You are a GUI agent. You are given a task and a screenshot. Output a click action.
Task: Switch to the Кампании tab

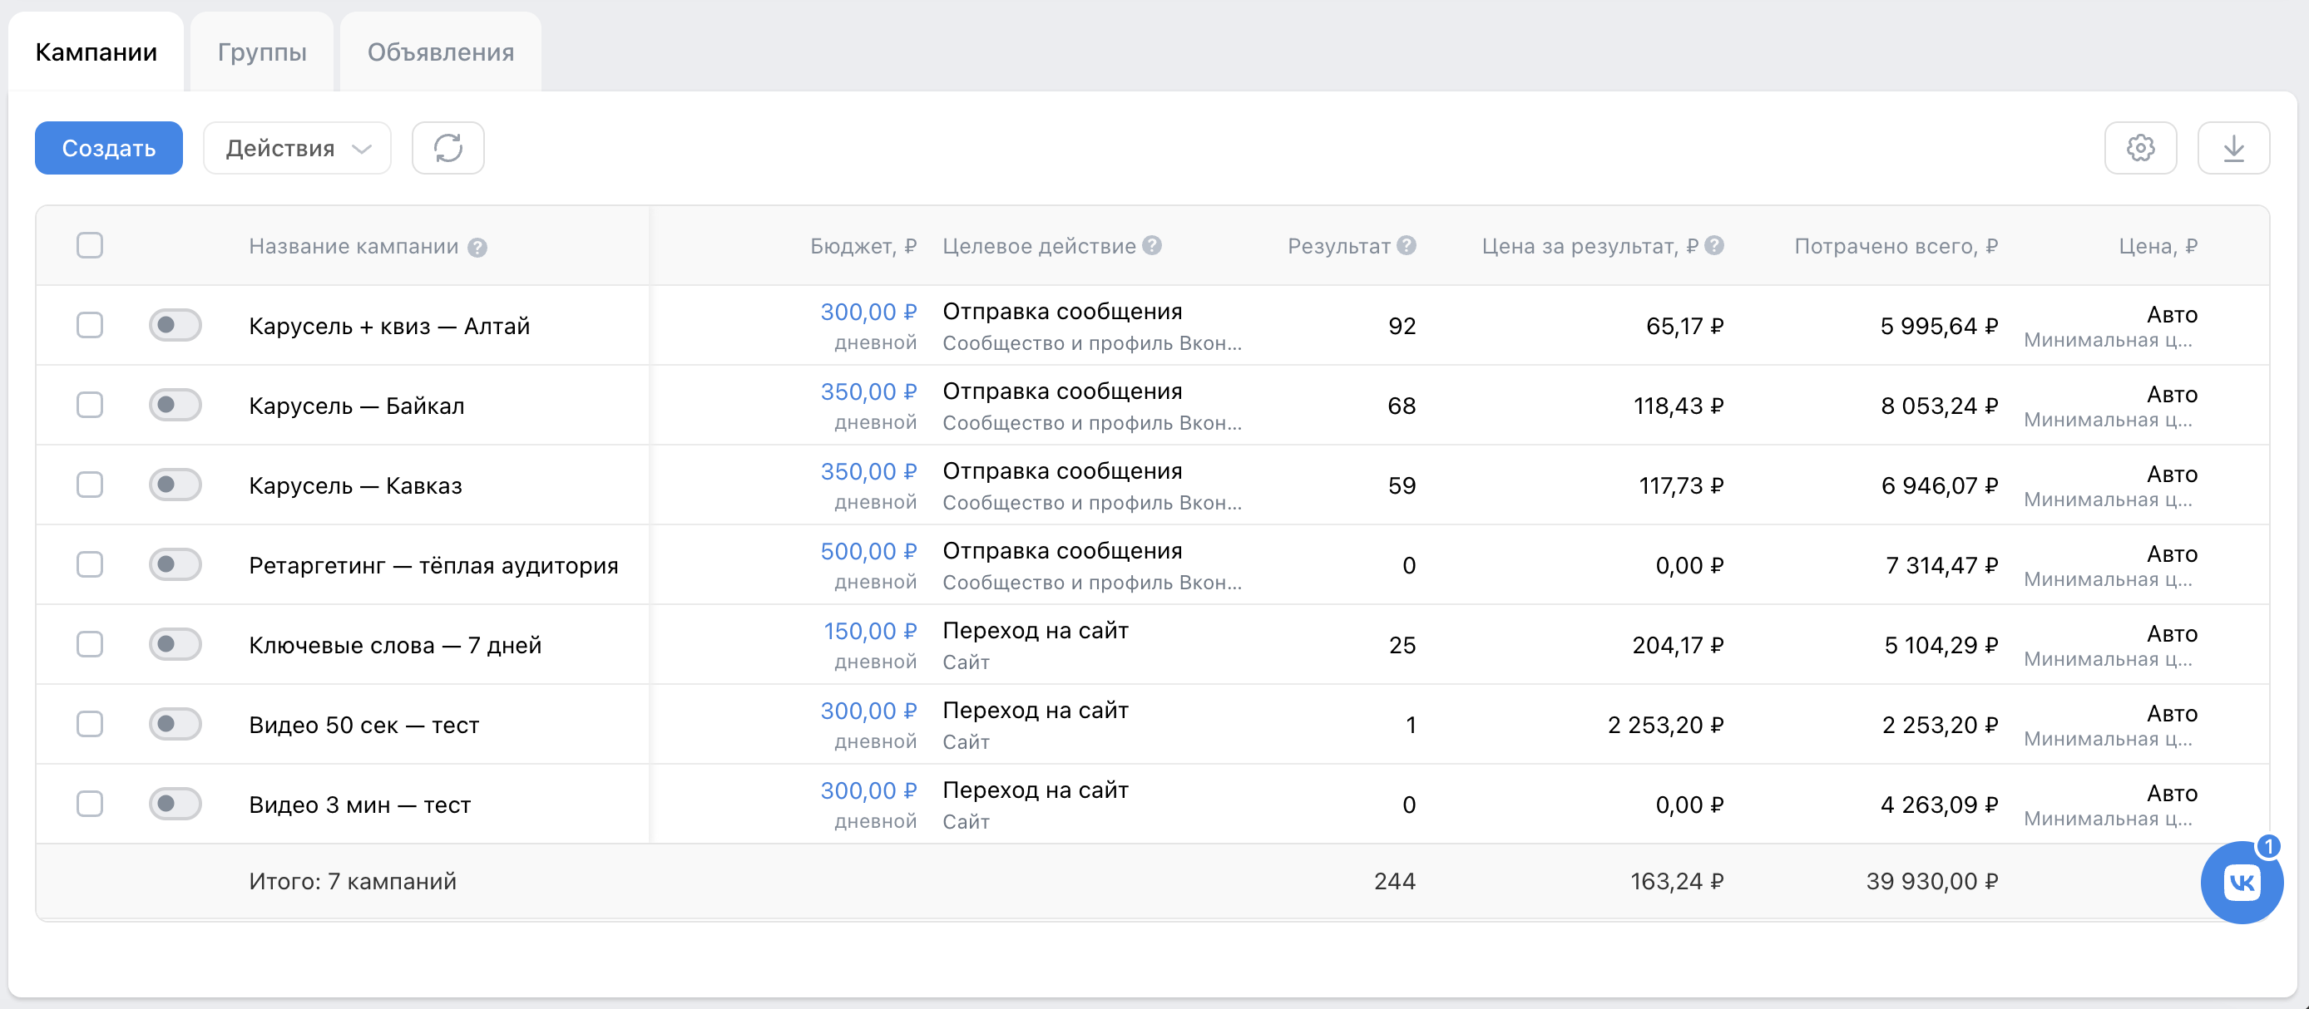click(x=96, y=52)
